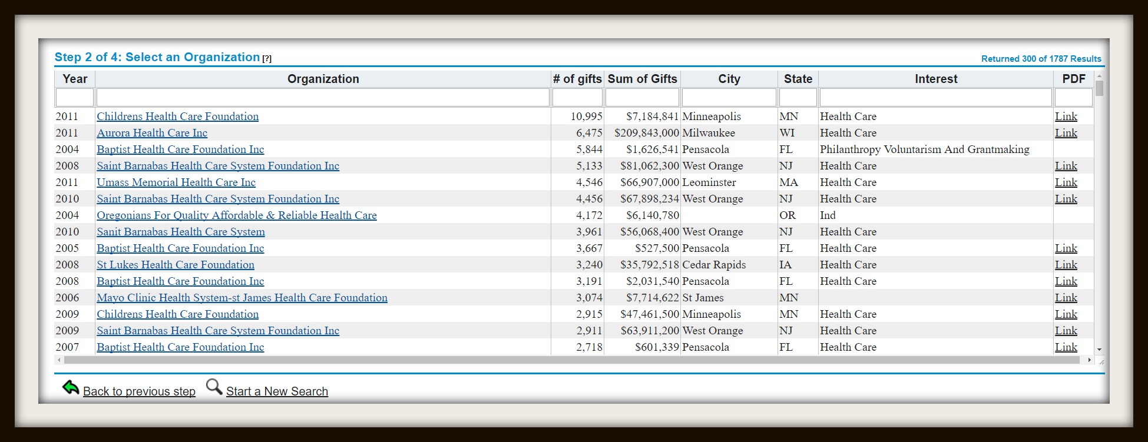This screenshot has width=1148, height=442.
Task: Click Returned 300 of 1787 Results text
Action: [x=1041, y=59]
